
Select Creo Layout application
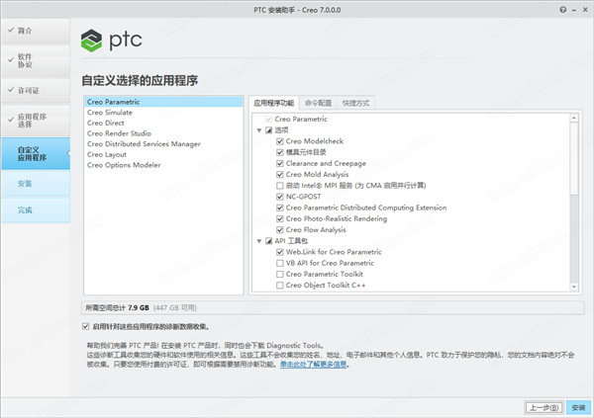pyautogui.click(x=163, y=155)
